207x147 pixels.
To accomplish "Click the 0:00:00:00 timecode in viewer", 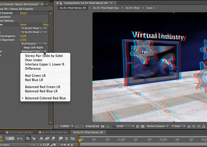I will [x=92, y=126].
